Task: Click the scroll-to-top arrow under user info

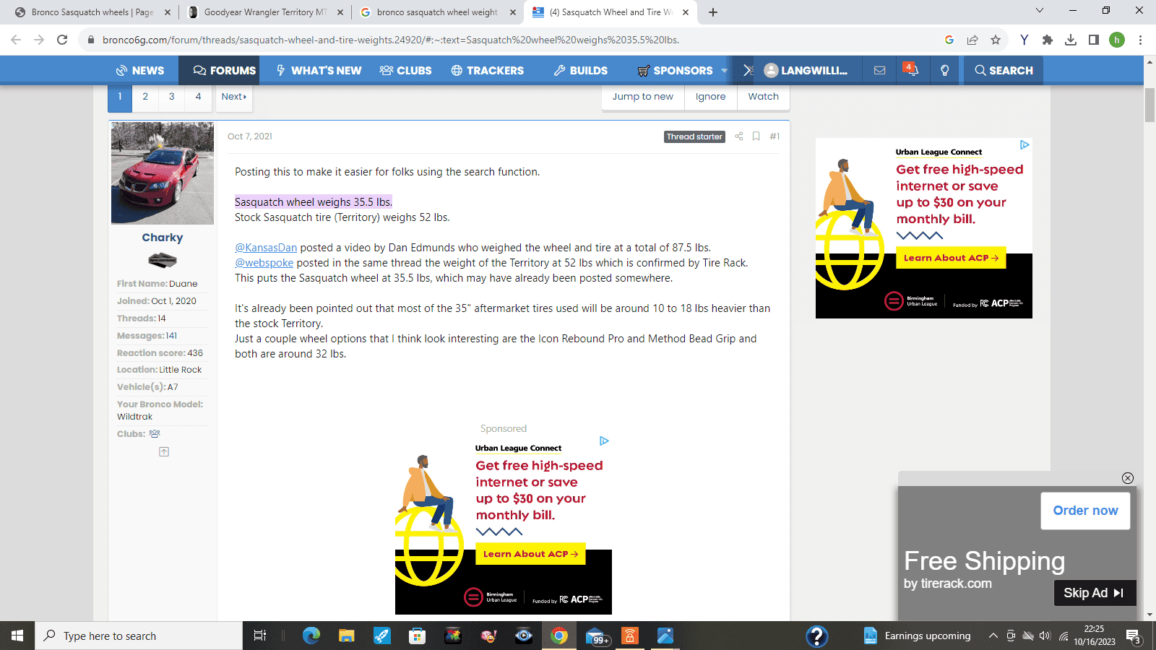Action: 164,451
